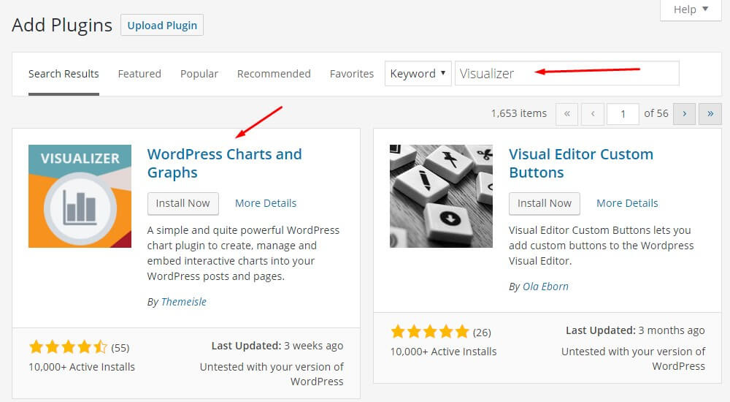Open More Details for WordPress Charts

(x=266, y=203)
